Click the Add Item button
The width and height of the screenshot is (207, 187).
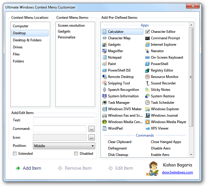coord(29,168)
